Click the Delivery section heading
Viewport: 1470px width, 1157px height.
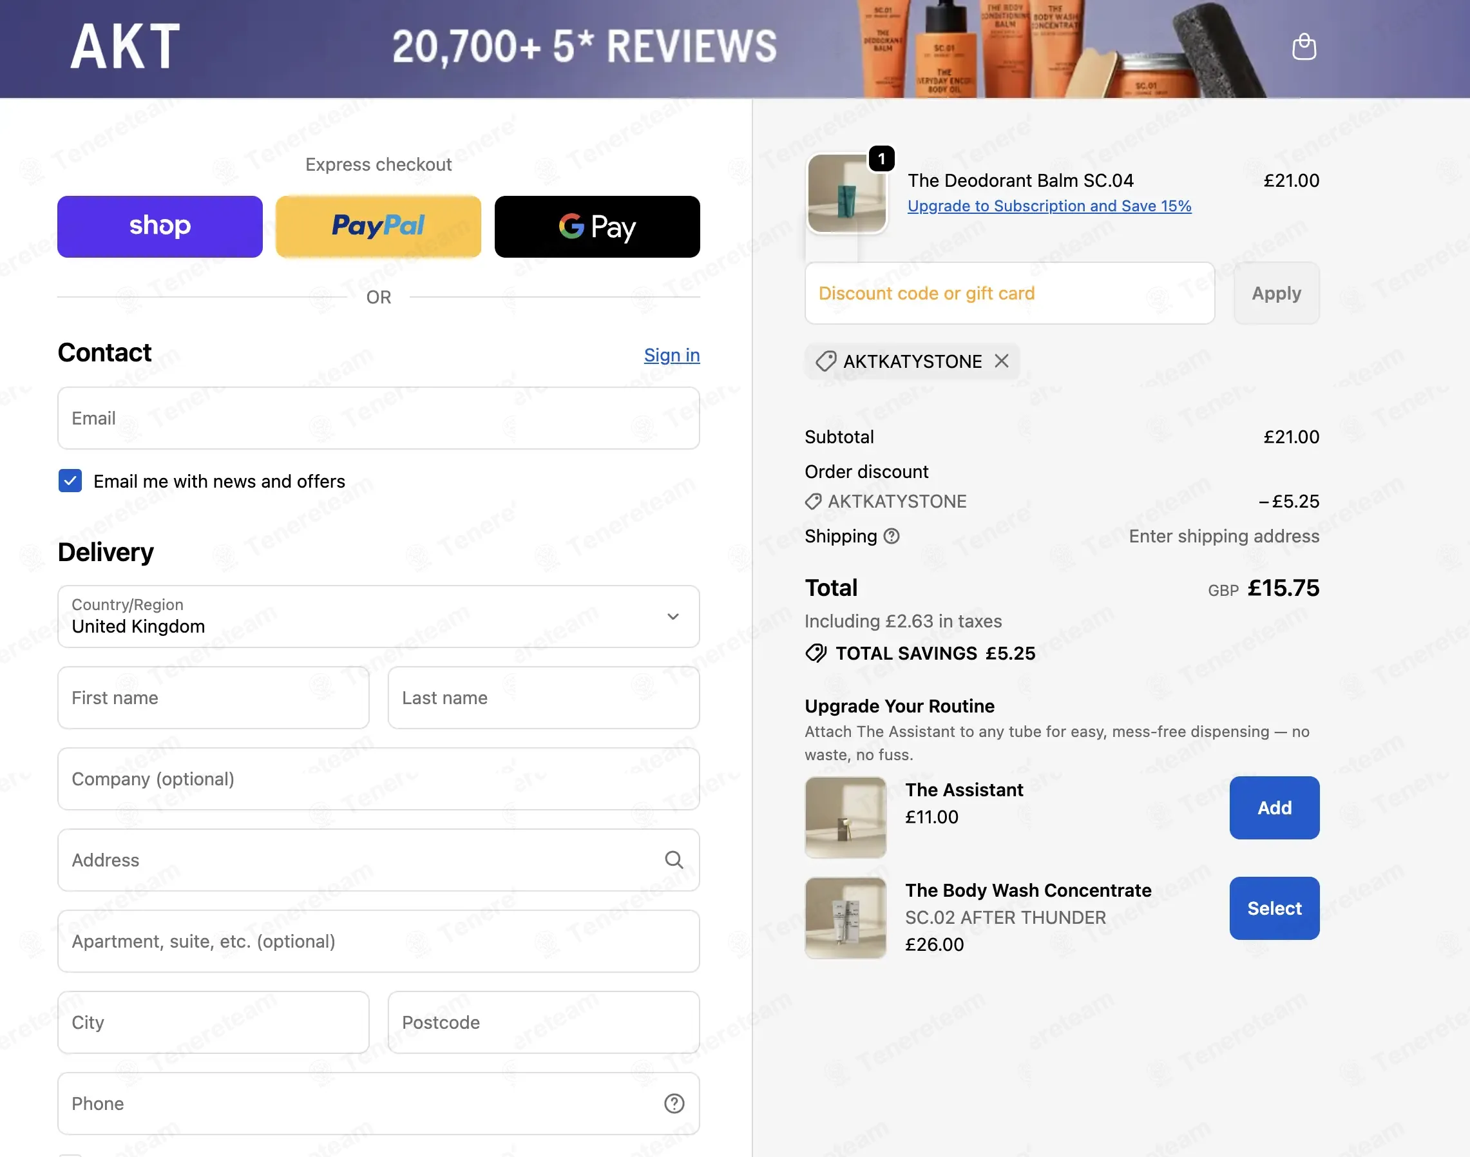tap(106, 552)
